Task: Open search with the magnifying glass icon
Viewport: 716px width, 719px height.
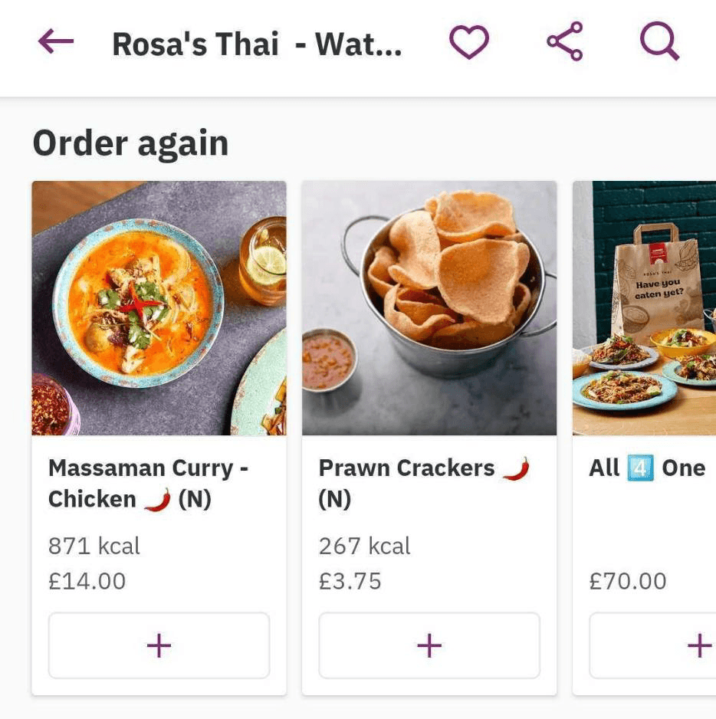Action: 659,43
